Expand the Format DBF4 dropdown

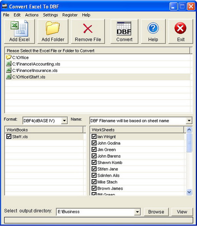coord(64,121)
